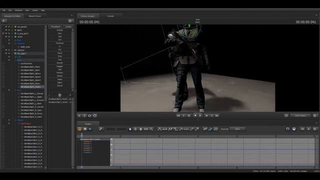Collapse the Arms group
The height and width of the screenshot is (180, 320).
pyautogui.click(x=9, y=90)
